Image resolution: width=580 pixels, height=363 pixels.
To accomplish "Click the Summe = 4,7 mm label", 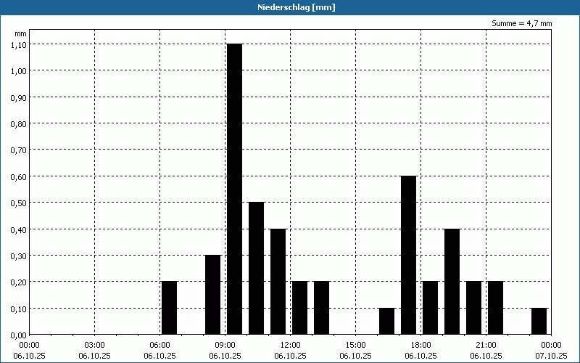I will point(522,23).
